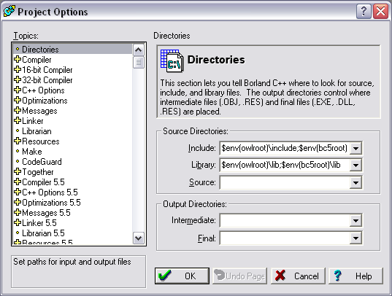Viewport: 392px width, 296px height.
Task: Select the 32-bit Compiler label
Action: [x=47, y=80]
